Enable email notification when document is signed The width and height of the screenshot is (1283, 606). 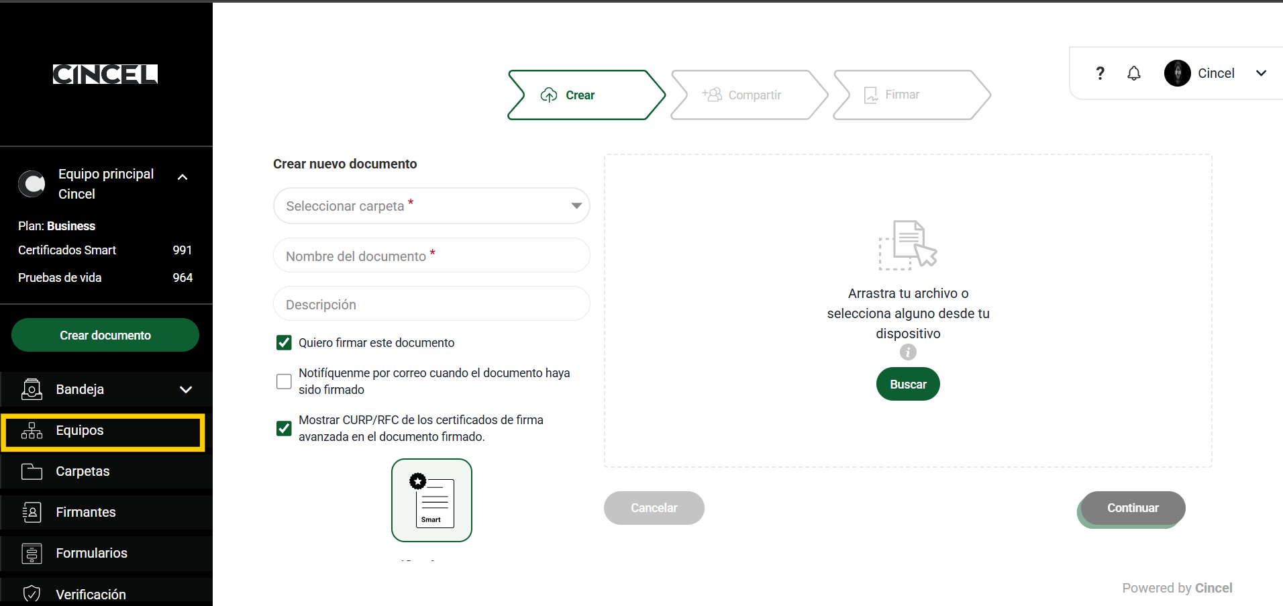[284, 381]
